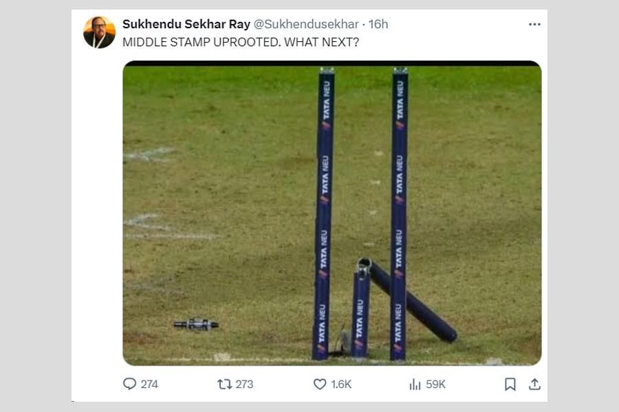Click the fallen bail on the grass in photo
This screenshot has width=619, height=412.
(x=196, y=324)
